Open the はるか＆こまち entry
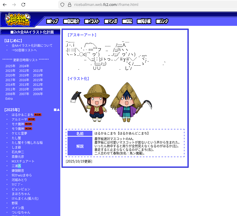The height and width of the screenshot is (216, 237). pos(22,115)
